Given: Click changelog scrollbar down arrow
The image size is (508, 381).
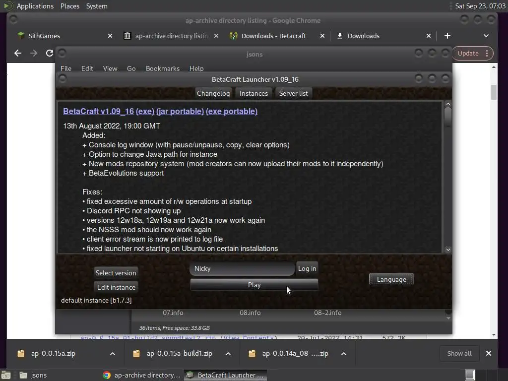Looking at the screenshot, I should coord(448,250).
